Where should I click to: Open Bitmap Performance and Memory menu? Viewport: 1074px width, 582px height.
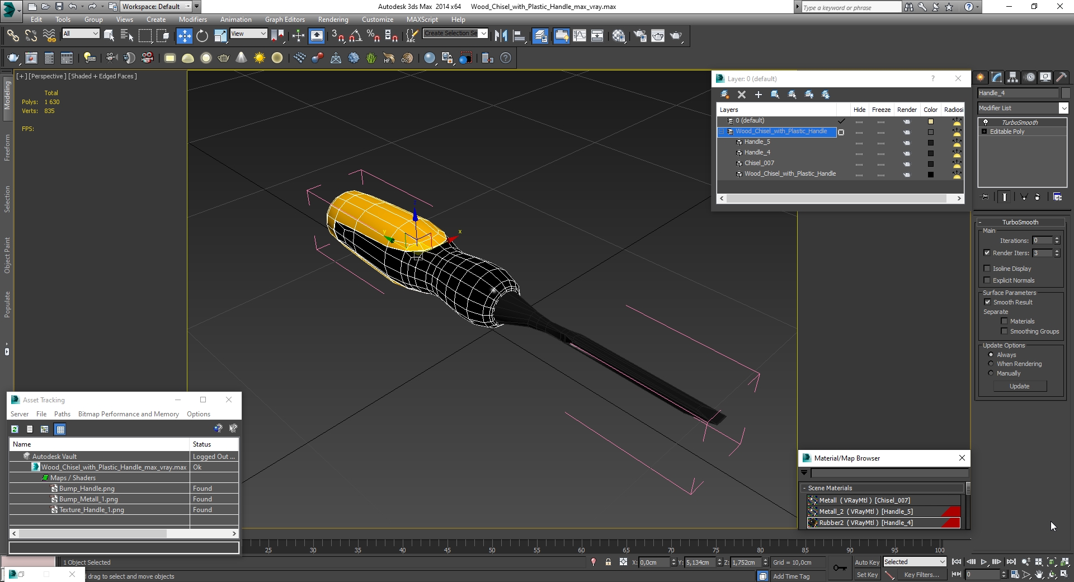129,414
